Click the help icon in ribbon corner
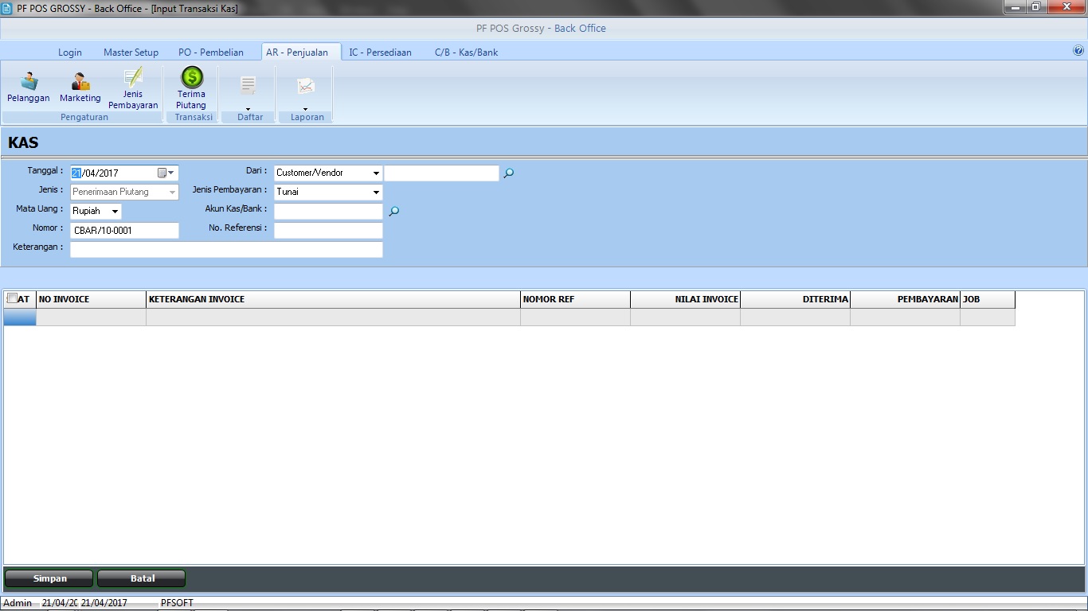1088x611 pixels. [x=1078, y=50]
